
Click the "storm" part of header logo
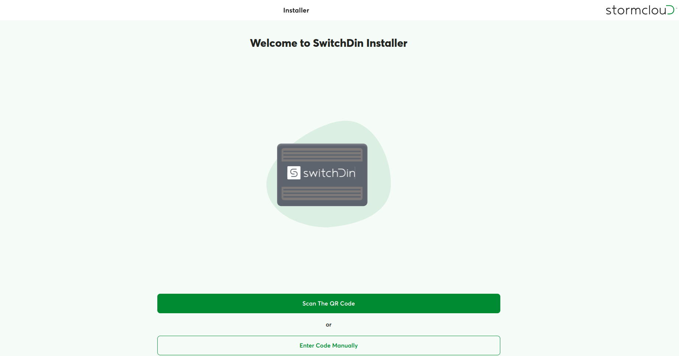(x=623, y=10)
